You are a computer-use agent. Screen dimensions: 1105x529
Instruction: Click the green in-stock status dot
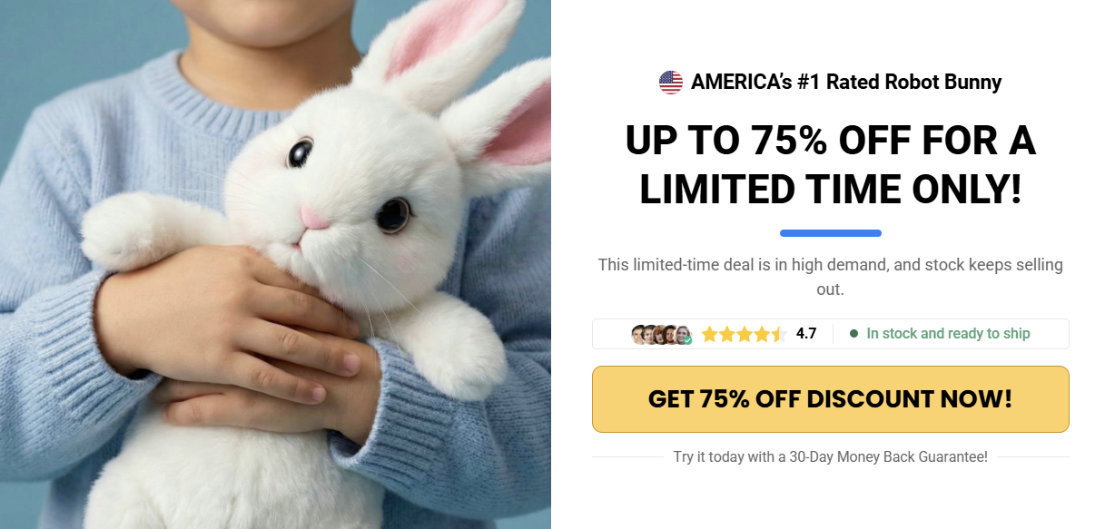click(x=853, y=333)
